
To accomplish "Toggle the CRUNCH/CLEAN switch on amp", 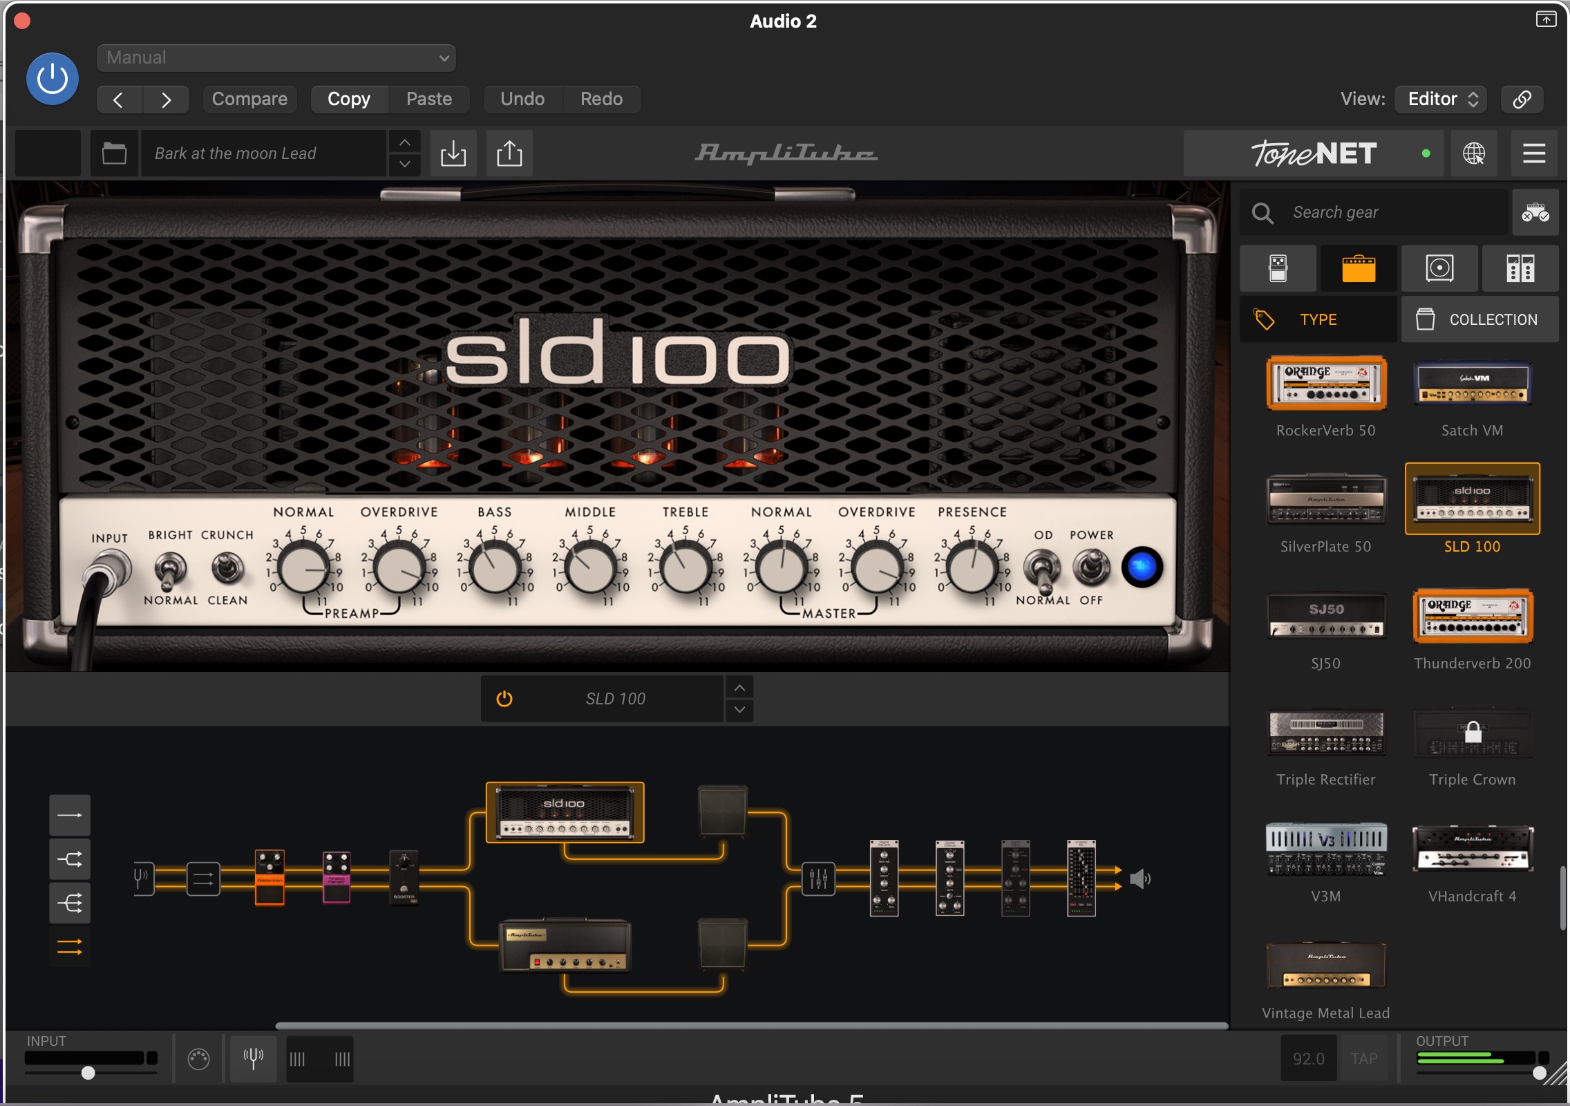I will point(227,568).
